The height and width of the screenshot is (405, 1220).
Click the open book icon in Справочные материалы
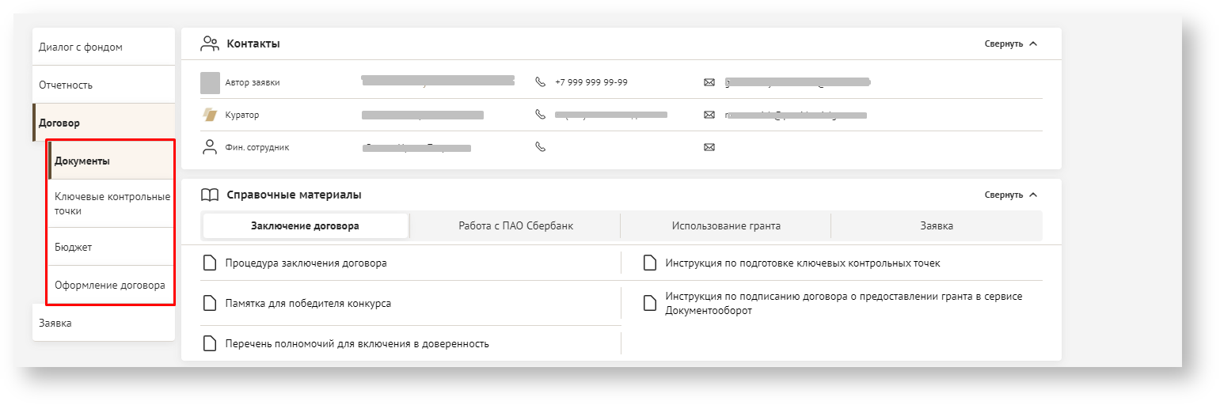(210, 195)
